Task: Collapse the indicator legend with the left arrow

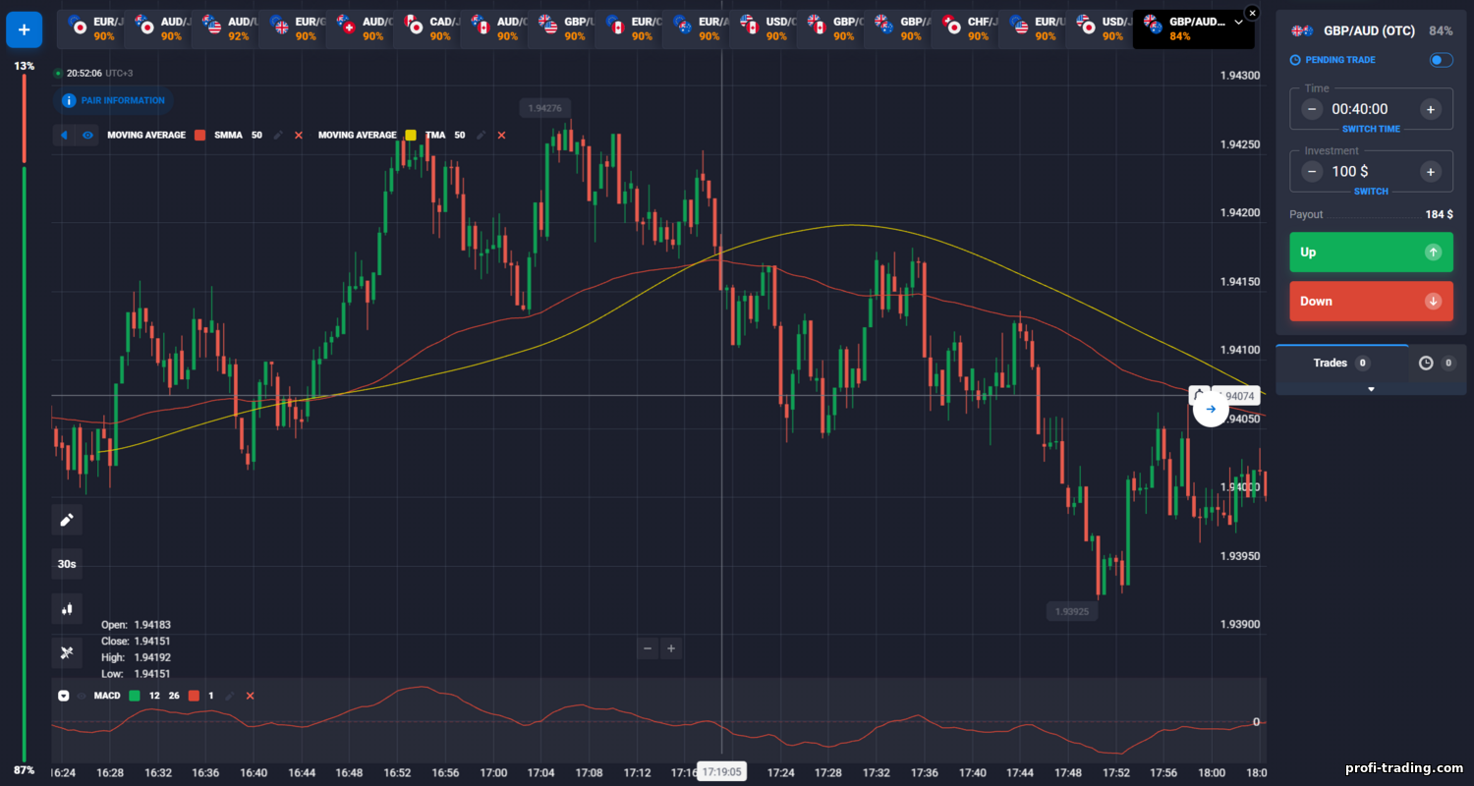Action: [65, 135]
